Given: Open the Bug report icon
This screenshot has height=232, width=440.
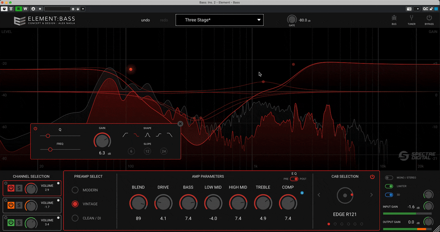Looking at the screenshot, I should point(394,18).
